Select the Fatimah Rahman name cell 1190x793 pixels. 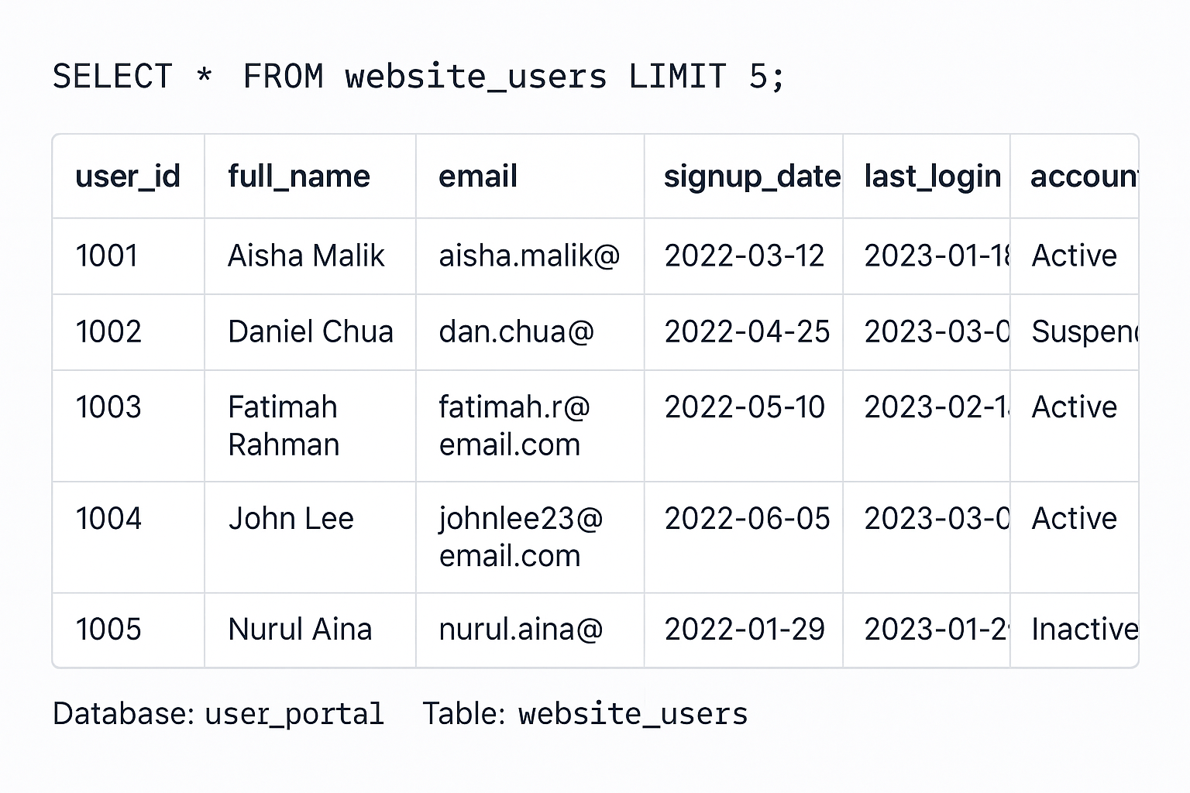point(284,425)
